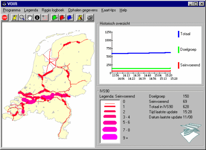Click the red STOP sign icon
Viewport: 206px width, 150px height.
click(x=4, y=17)
